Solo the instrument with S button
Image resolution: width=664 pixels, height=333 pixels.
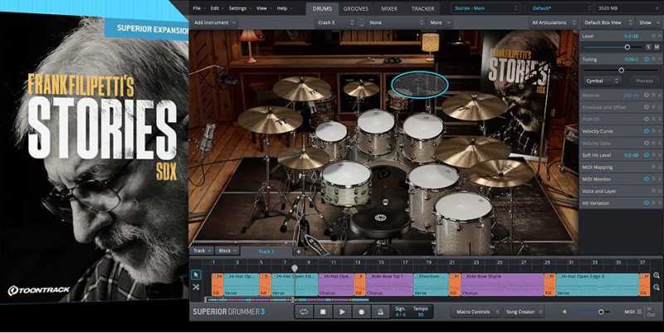648,47
